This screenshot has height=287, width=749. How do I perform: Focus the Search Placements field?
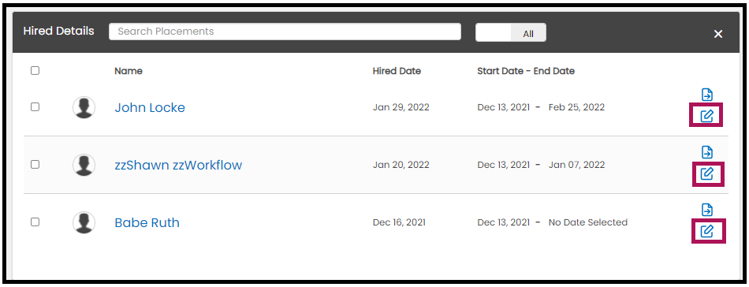coord(285,32)
